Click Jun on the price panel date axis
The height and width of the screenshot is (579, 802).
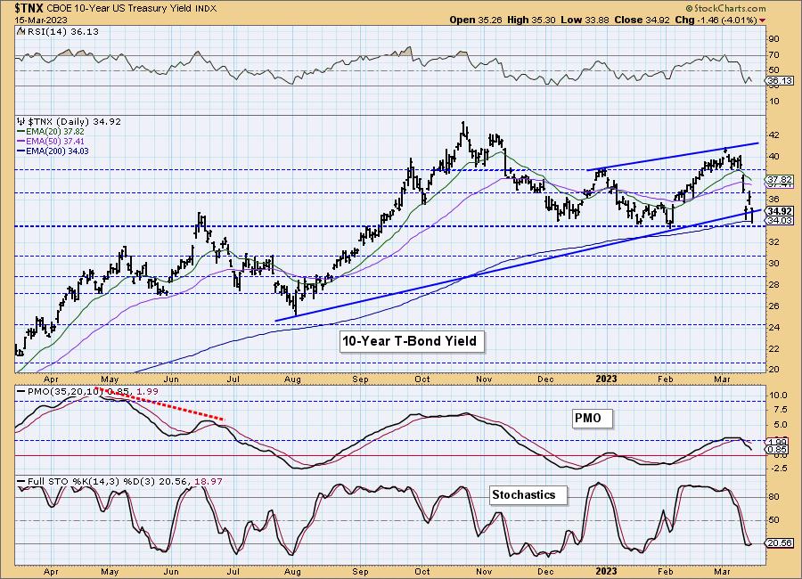pos(171,379)
